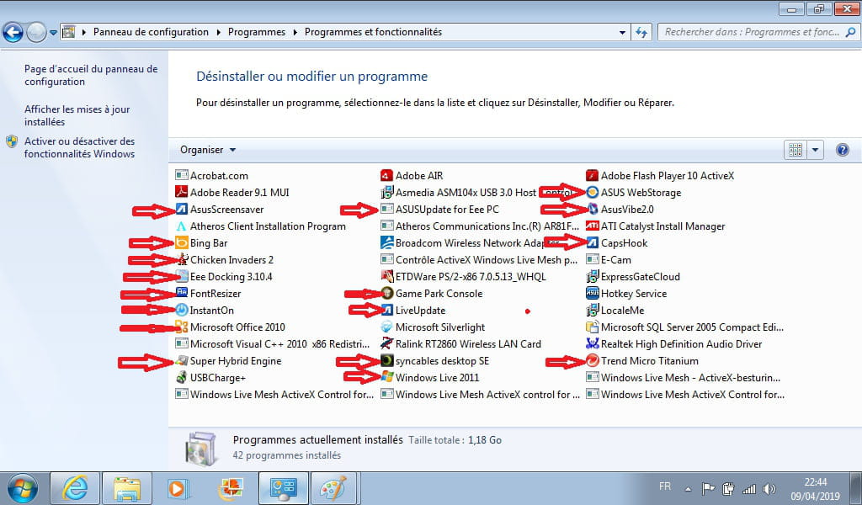Click the Trend Micro Titanium icon
The height and width of the screenshot is (505, 862).
[x=592, y=360]
